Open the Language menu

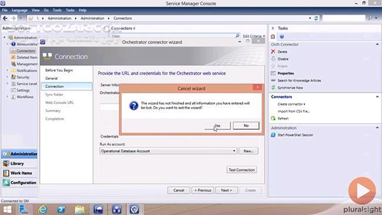[x=19, y=10]
